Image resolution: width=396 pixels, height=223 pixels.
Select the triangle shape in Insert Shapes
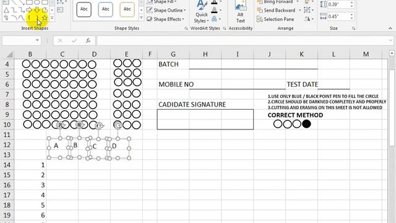coord(7,10)
